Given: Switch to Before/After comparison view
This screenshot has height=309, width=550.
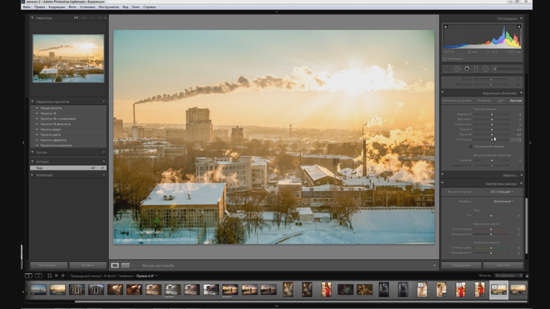Looking at the screenshot, I should [x=125, y=266].
